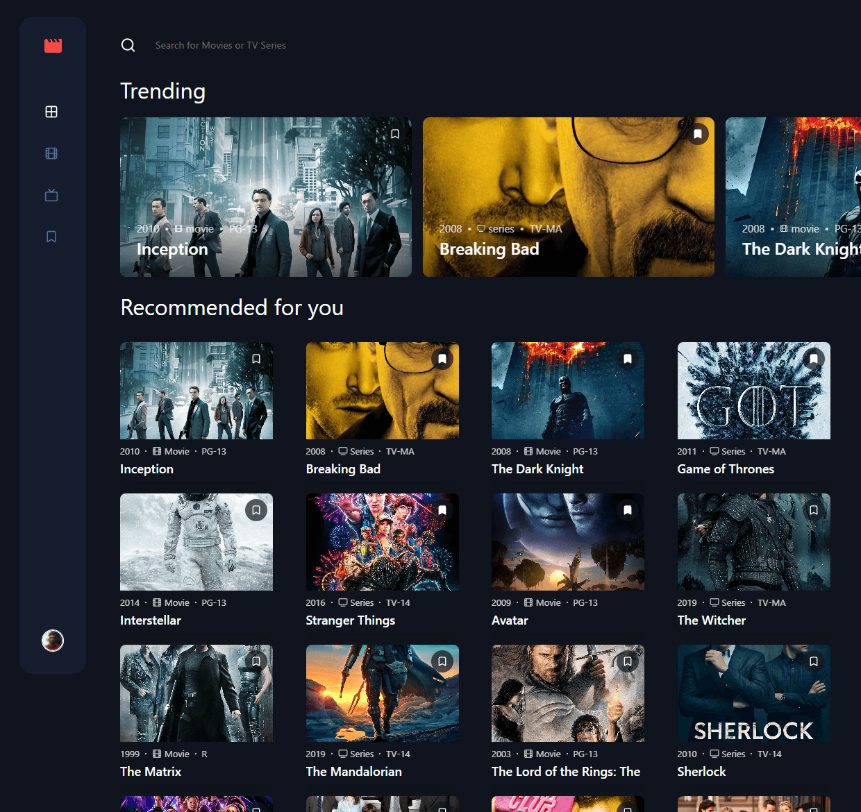861x812 pixels.
Task: Bookmark Game of Thrones in recommended
Action: click(814, 359)
